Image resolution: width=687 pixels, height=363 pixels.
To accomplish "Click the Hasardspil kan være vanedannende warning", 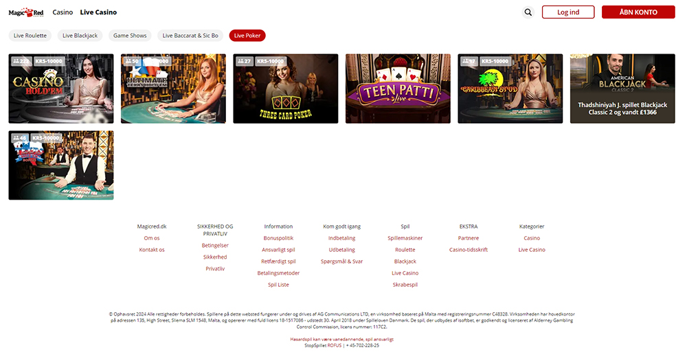I will point(341,340).
